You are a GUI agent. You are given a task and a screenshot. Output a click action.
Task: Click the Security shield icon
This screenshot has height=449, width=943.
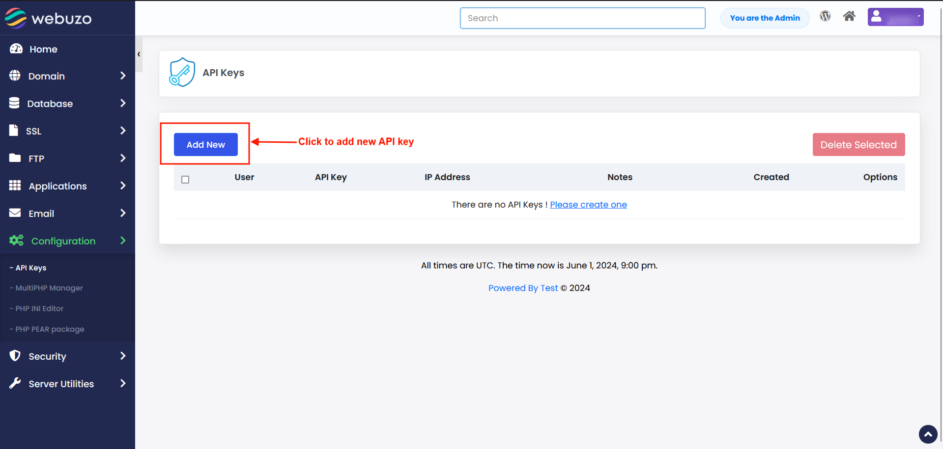pyautogui.click(x=15, y=356)
